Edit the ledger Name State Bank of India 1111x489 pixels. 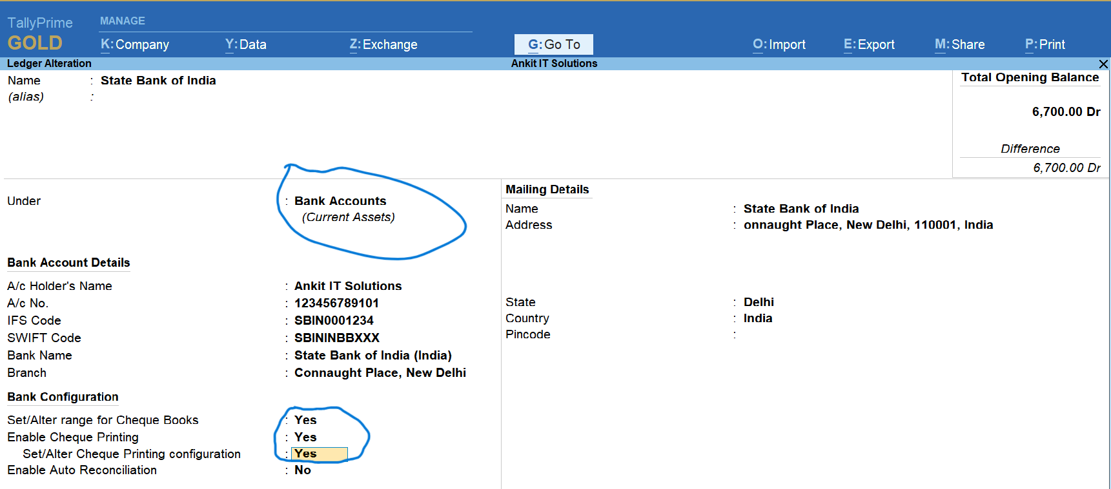tap(158, 81)
